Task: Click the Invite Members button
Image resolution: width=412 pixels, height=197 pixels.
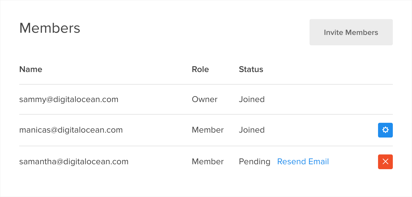Action: coord(351,32)
